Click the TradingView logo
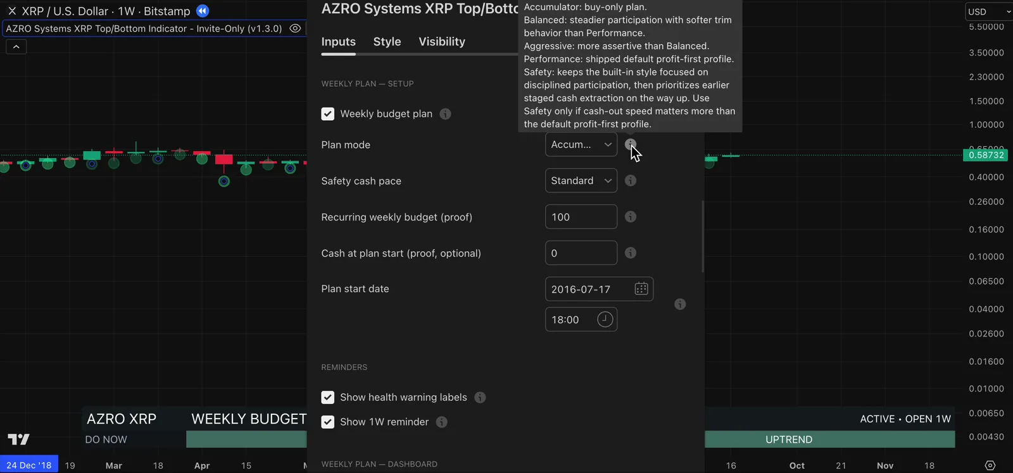The image size is (1013, 473). [x=19, y=439]
